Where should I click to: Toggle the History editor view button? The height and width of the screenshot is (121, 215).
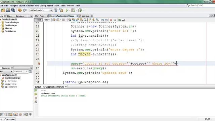(46, 20)
